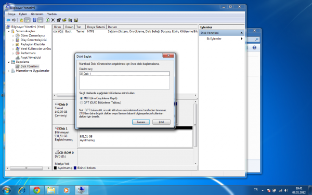Expand the Ek Eylemler submenu arrow
The image size is (312, 195).
tap(242, 38)
